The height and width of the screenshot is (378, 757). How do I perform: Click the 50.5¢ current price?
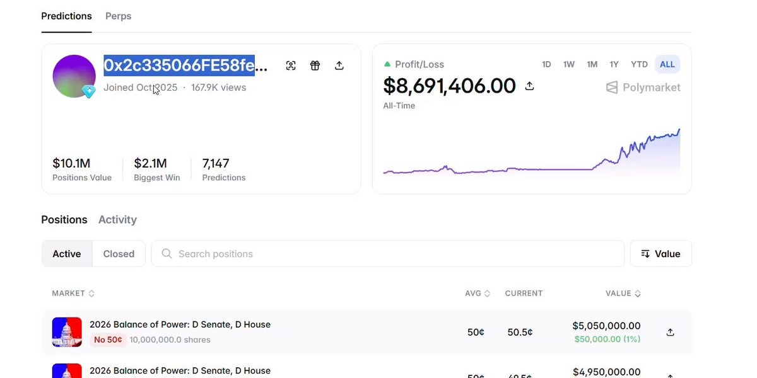[x=520, y=332]
